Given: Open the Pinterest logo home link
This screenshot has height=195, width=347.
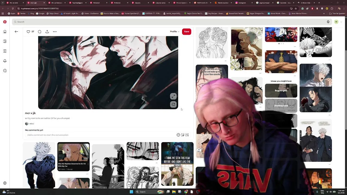Looking at the screenshot, I should 5,22.
